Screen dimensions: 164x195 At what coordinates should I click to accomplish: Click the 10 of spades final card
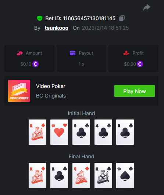[125, 175]
